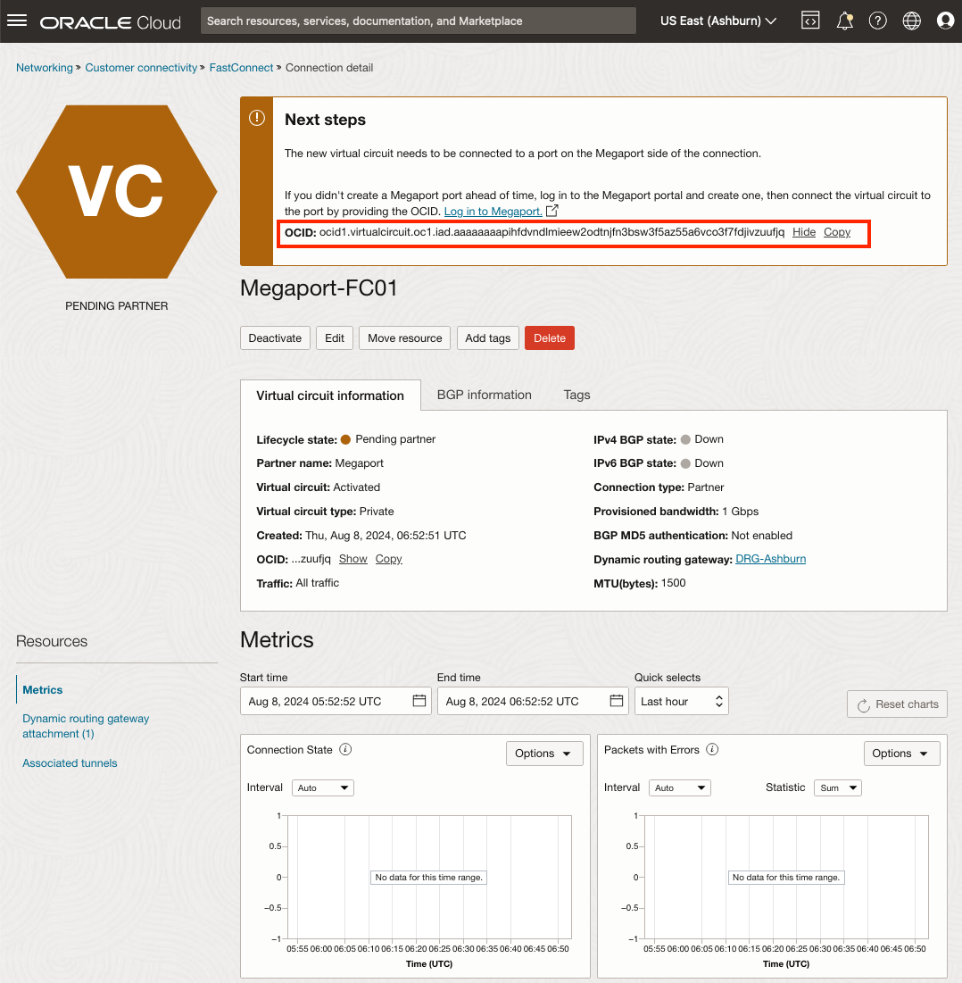Open Packets with Errors Interval Auto dropdown
962x983 pixels.
[679, 788]
